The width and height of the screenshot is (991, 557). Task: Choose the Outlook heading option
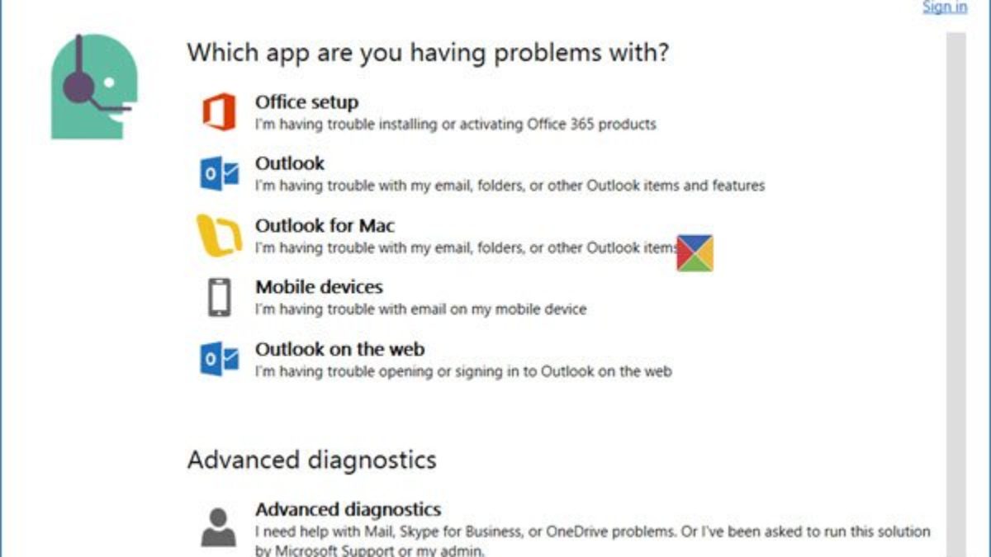[x=290, y=163]
